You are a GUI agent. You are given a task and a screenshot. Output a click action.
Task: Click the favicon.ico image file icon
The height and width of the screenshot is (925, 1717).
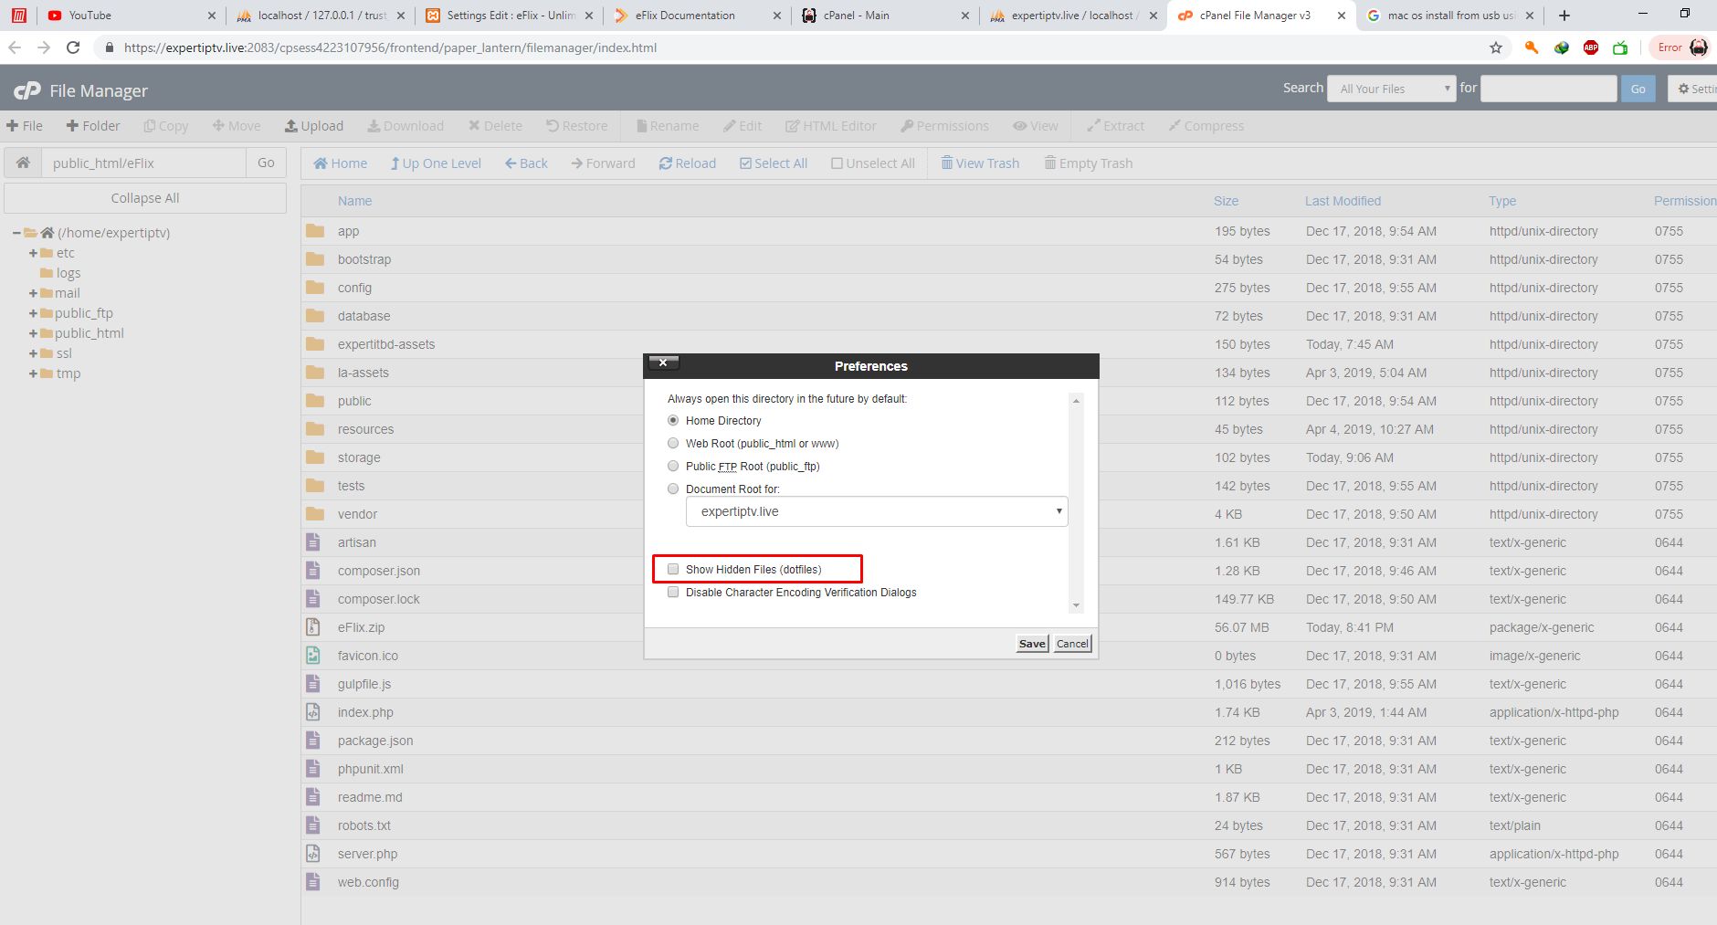click(x=313, y=656)
